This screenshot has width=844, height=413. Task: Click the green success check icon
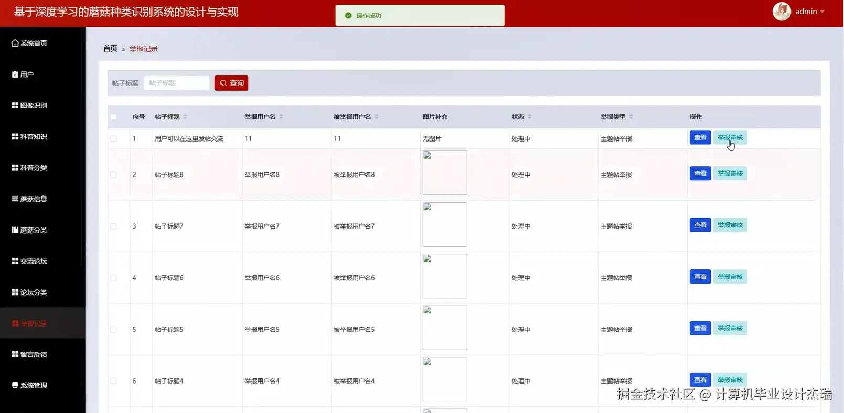point(348,15)
